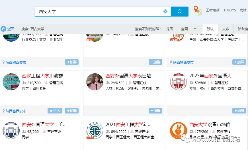
Task: Expand the 范围 全国 dropdown
Action: coord(188,29)
